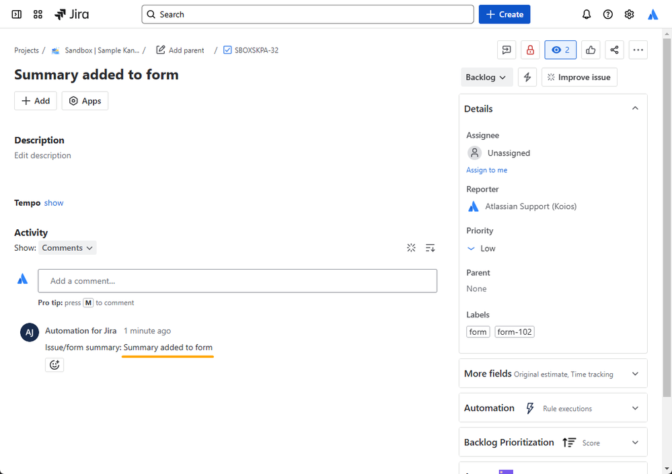
Task: Click the share issue icon
Action: tap(614, 50)
